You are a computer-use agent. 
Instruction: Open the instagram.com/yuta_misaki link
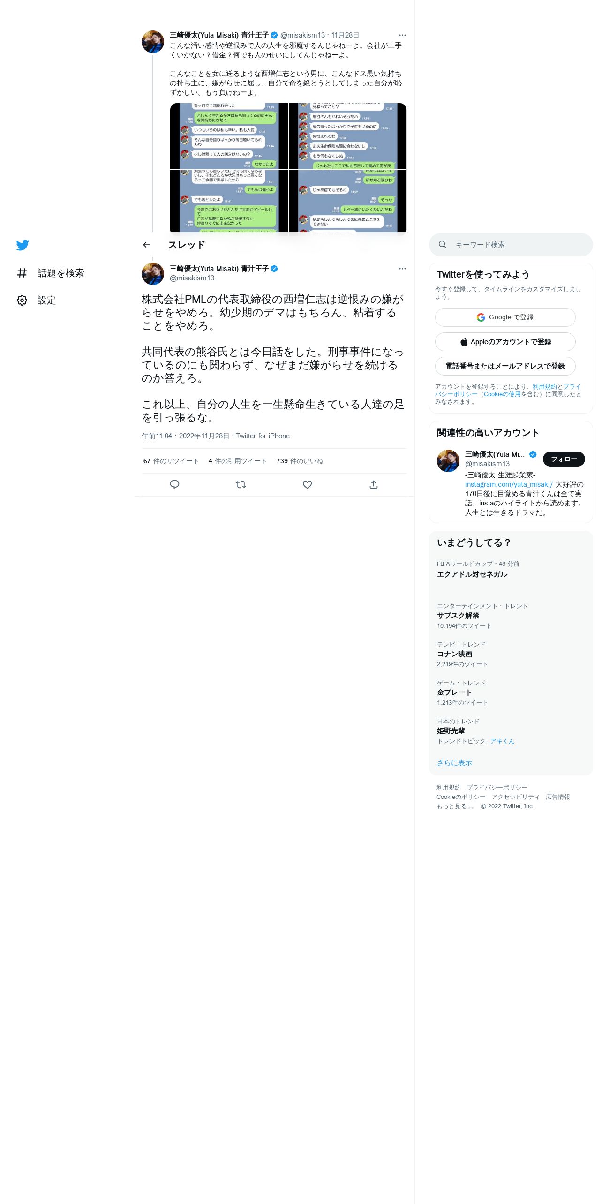click(509, 484)
